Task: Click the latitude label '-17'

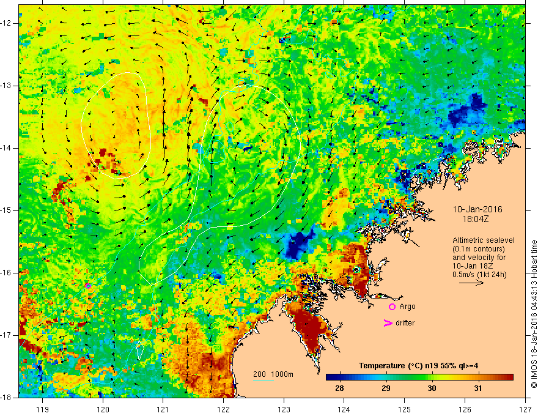Action: [7, 335]
